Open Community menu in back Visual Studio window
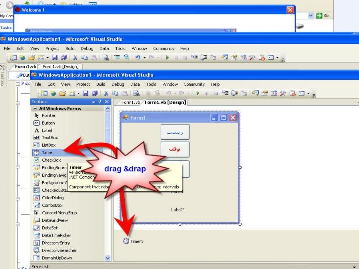Screen dimensions: 359x269 (164, 48)
